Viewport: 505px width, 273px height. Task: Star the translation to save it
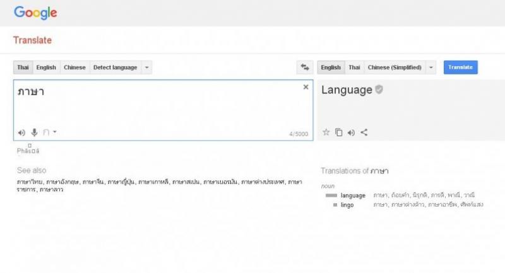coord(326,132)
